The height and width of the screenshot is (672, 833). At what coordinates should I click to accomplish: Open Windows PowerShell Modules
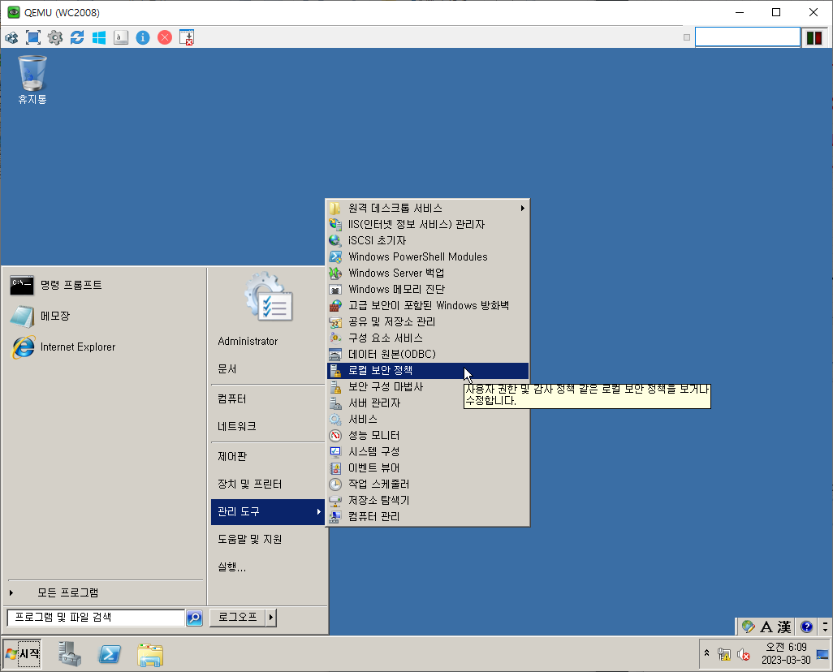pyautogui.click(x=428, y=257)
